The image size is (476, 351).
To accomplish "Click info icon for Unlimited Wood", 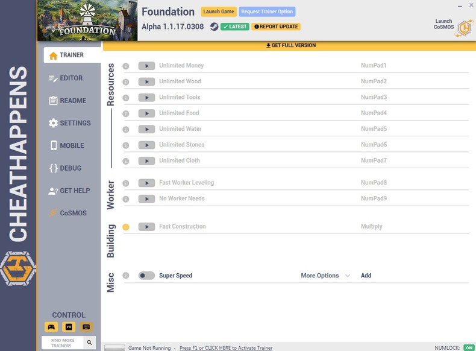I will pos(126,82).
